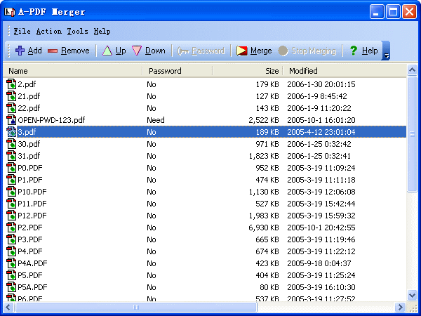Click the Password key icon

[x=183, y=51]
